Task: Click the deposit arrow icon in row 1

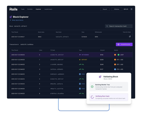Action: 80,59
